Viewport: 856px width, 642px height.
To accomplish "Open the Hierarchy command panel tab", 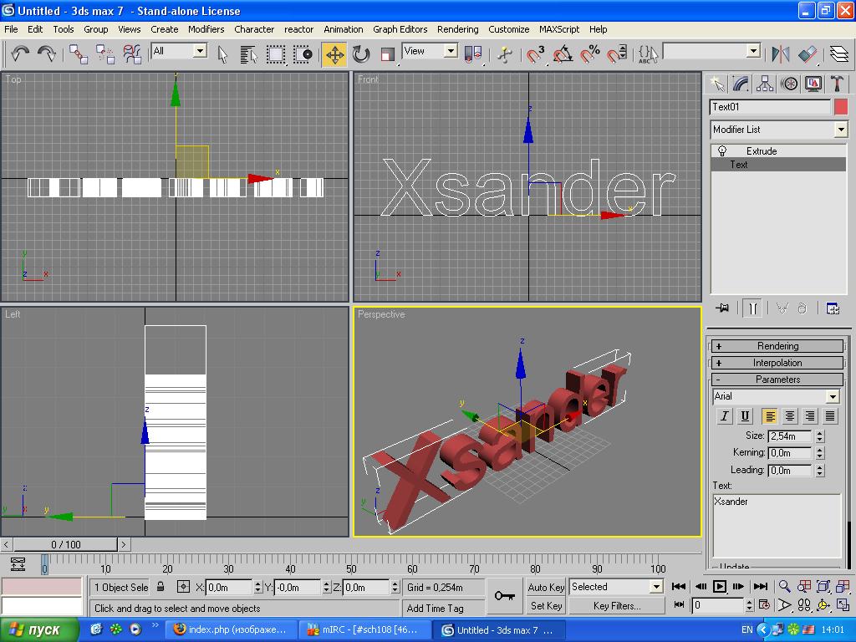I will (x=765, y=84).
